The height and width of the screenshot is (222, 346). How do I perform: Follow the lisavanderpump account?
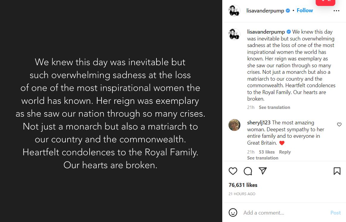point(305,10)
